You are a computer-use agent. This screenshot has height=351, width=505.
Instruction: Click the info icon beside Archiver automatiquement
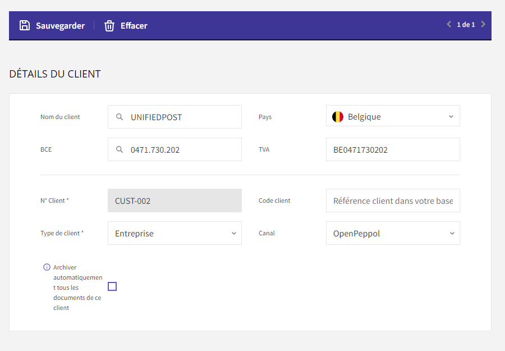(x=47, y=267)
